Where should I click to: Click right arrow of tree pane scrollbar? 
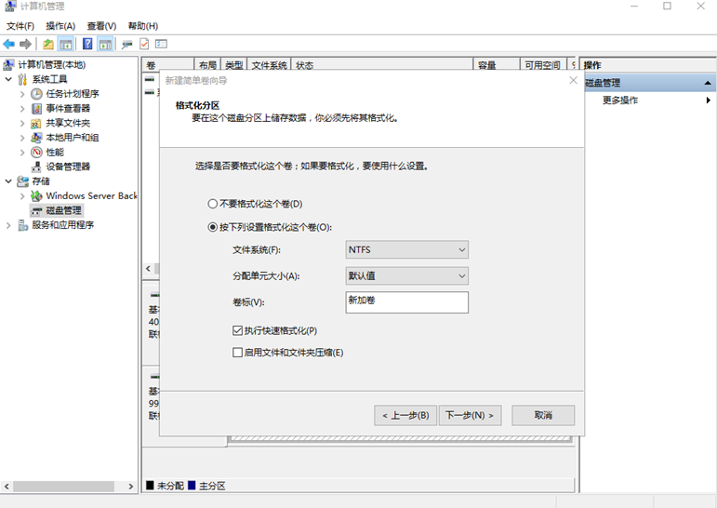pos(130,486)
